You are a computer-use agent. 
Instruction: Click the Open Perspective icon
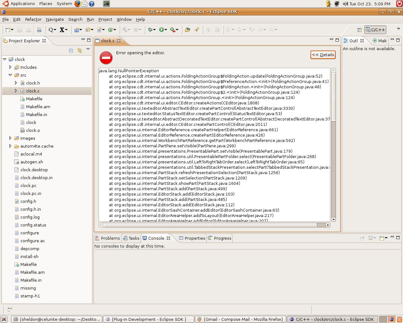click(360, 30)
